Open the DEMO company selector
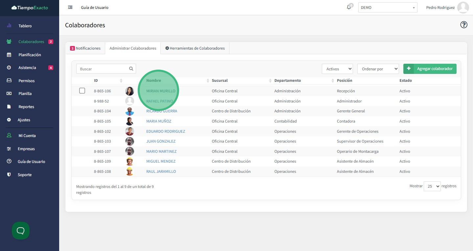The image size is (473, 251). [x=388, y=8]
